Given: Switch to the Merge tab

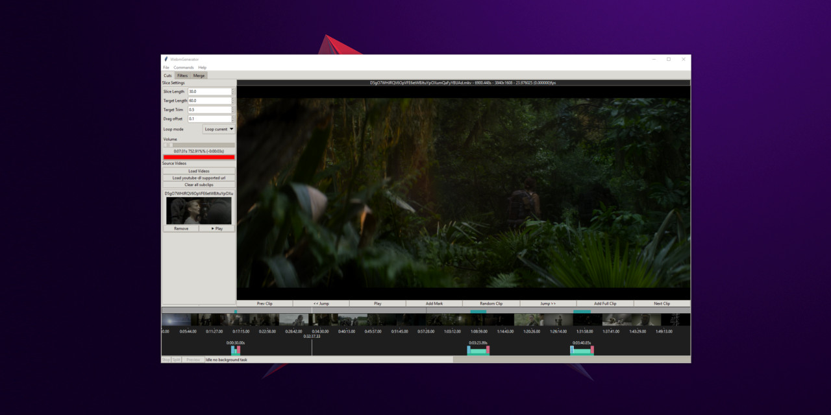Looking at the screenshot, I should pos(198,75).
